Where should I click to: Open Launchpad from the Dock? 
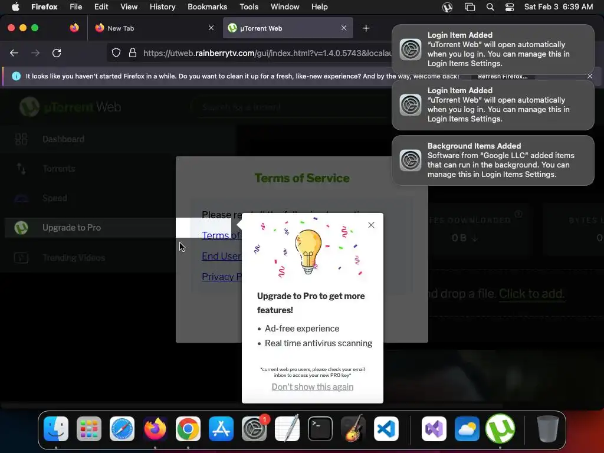[89, 428]
